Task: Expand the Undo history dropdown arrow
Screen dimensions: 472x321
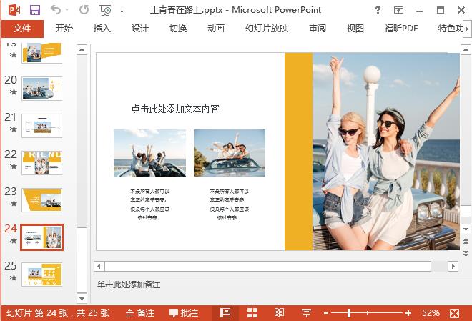Action: point(69,10)
